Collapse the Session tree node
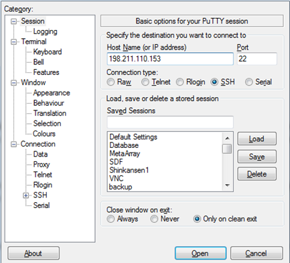This screenshot has height=263, width=290. click(x=14, y=21)
